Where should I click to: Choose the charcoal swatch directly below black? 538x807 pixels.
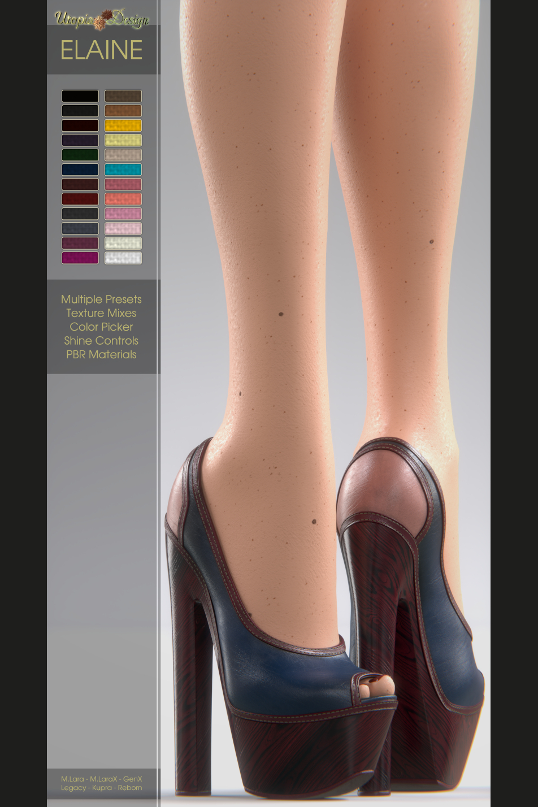point(80,111)
